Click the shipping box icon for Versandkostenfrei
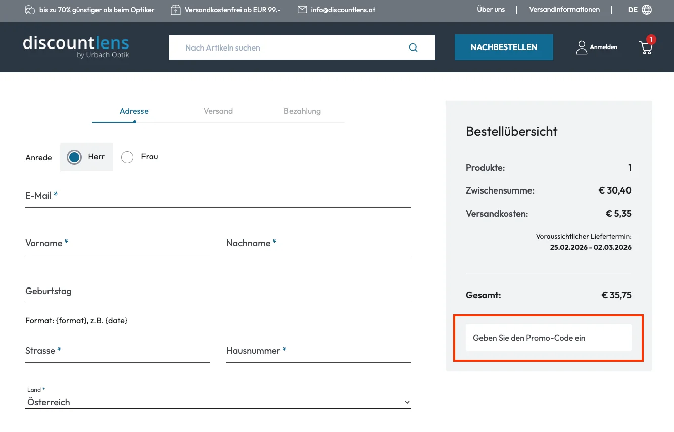This screenshot has width=674, height=432. (x=176, y=9)
